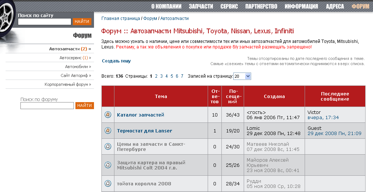
Task: Open the ЗАПЧАСТИ top menu item
Action: [x=201, y=6]
